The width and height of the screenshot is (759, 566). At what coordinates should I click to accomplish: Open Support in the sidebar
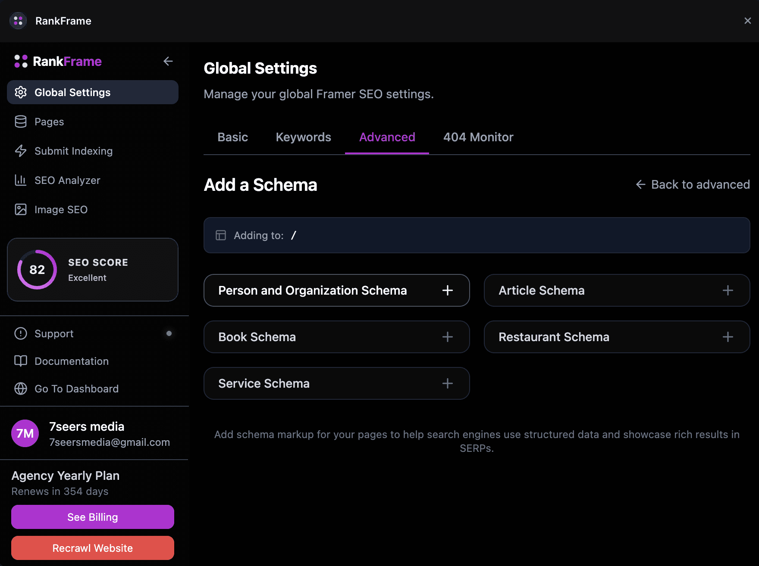pos(93,333)
